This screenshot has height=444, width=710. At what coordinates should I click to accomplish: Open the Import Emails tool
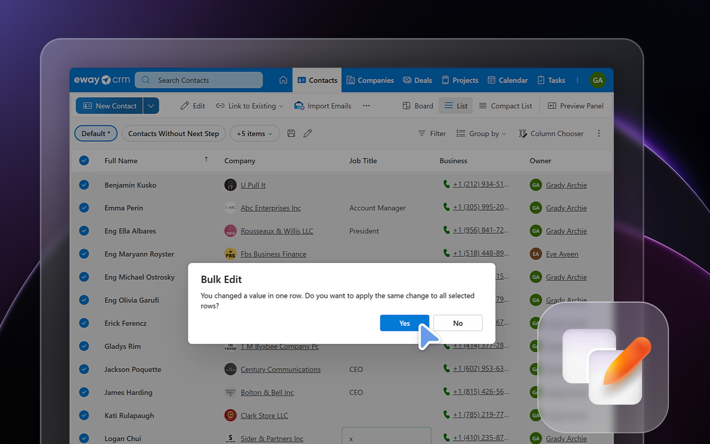[322, 106]
